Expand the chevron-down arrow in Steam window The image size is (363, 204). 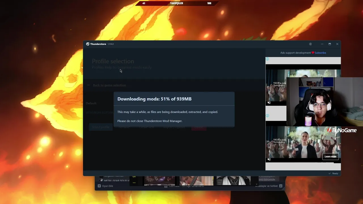tap(256, 184)
